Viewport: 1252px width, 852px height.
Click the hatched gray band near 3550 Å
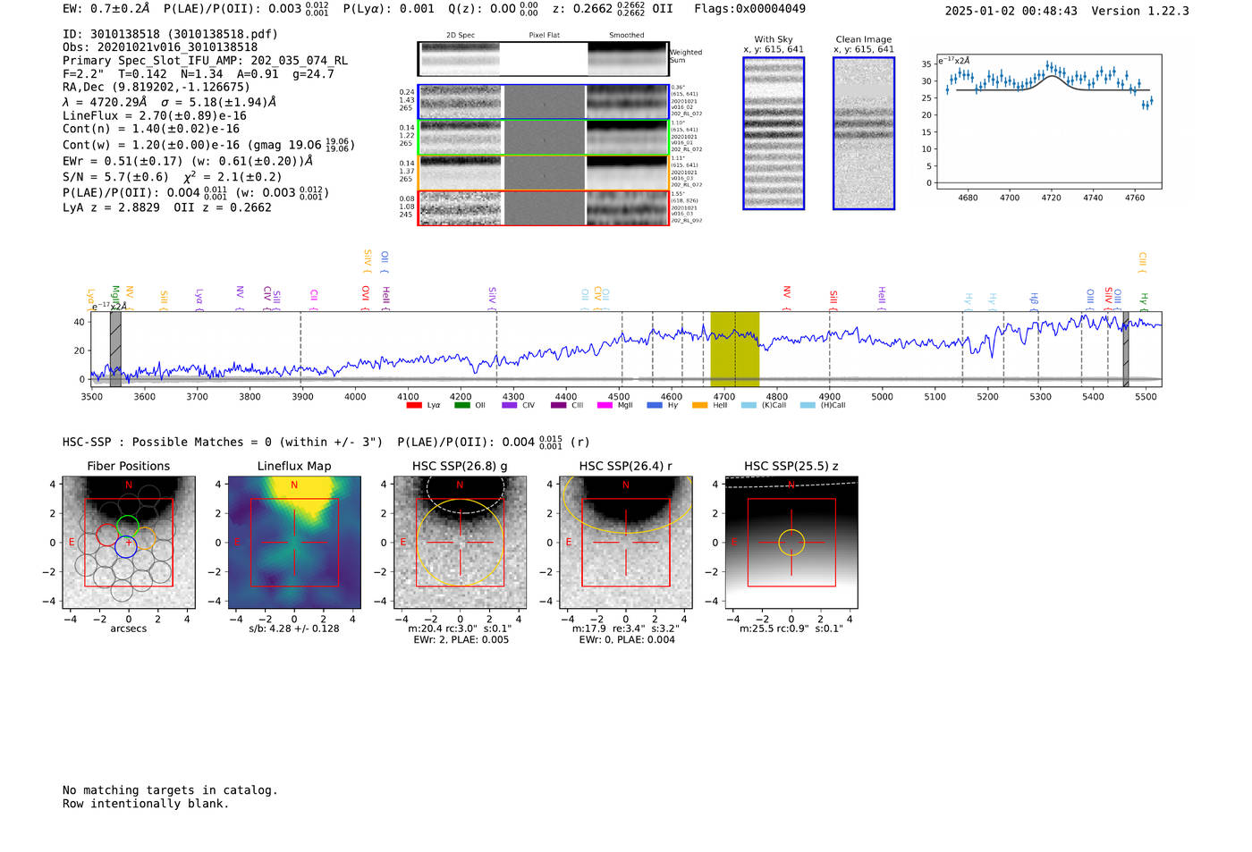(115, 349)
